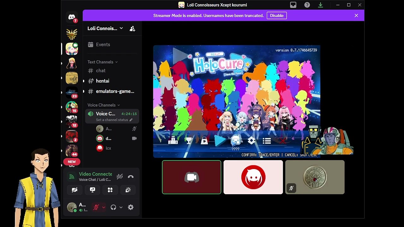The image size is (404, 227).
Task: Click the HoloCure trophy achievements icon
Action: coord(189,141)
